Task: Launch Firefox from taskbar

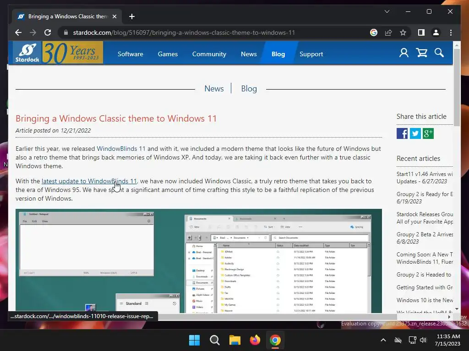Action: point(255,340)
